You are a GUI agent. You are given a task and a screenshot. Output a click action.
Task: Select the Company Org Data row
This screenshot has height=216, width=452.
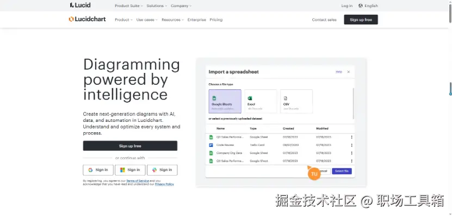pyautogui.click(x=280, y=153)
